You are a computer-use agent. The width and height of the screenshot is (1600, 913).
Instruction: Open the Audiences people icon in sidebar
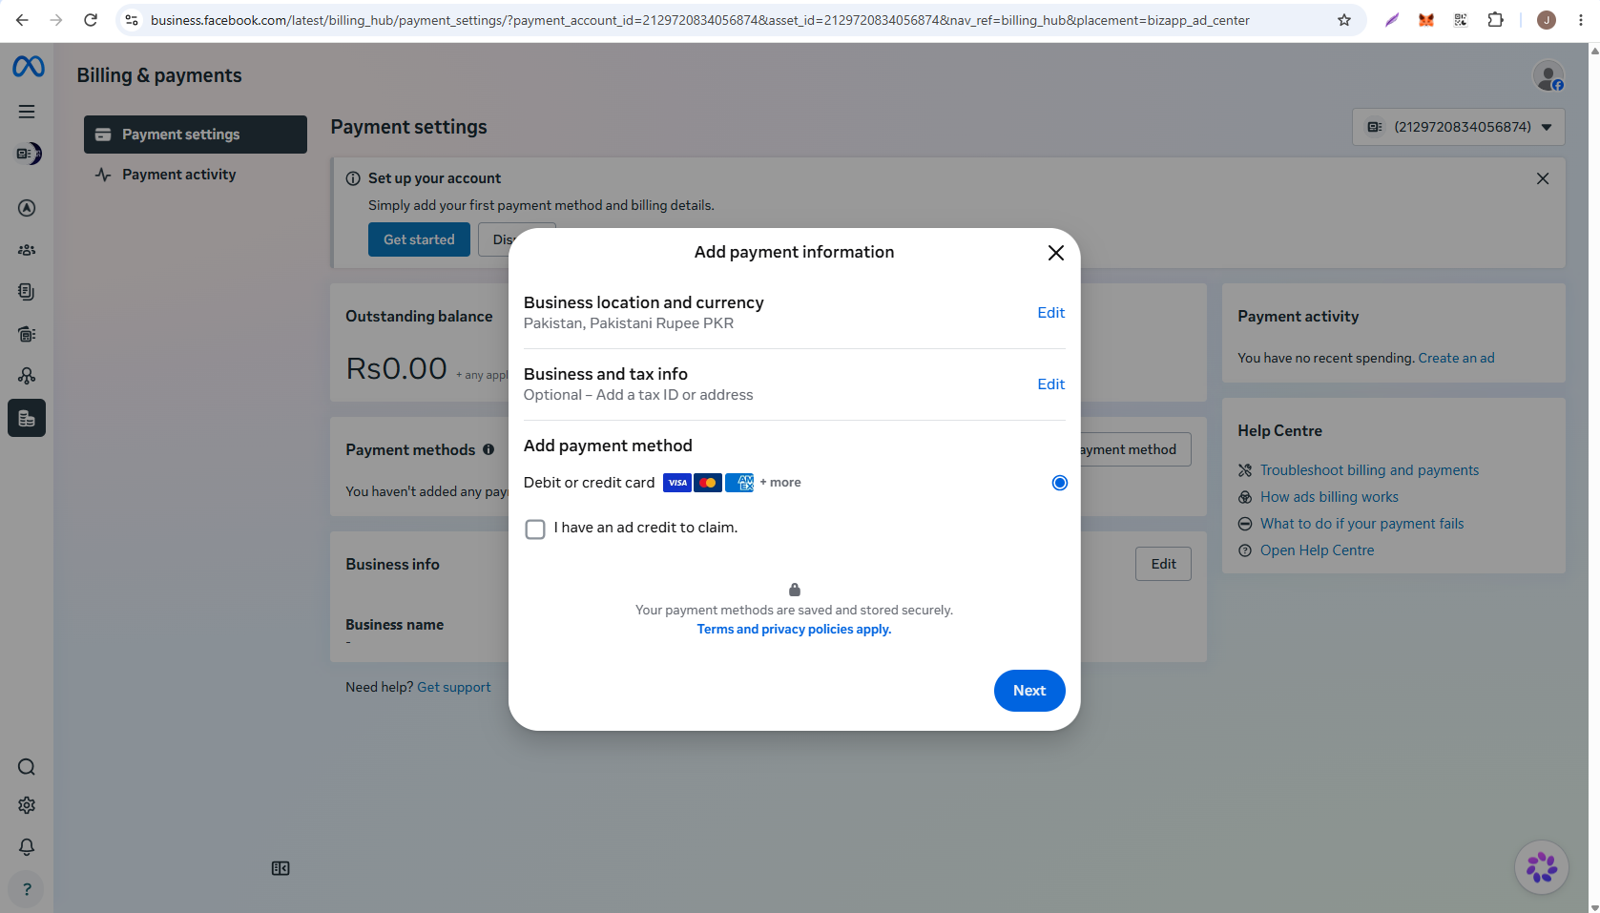27,250
